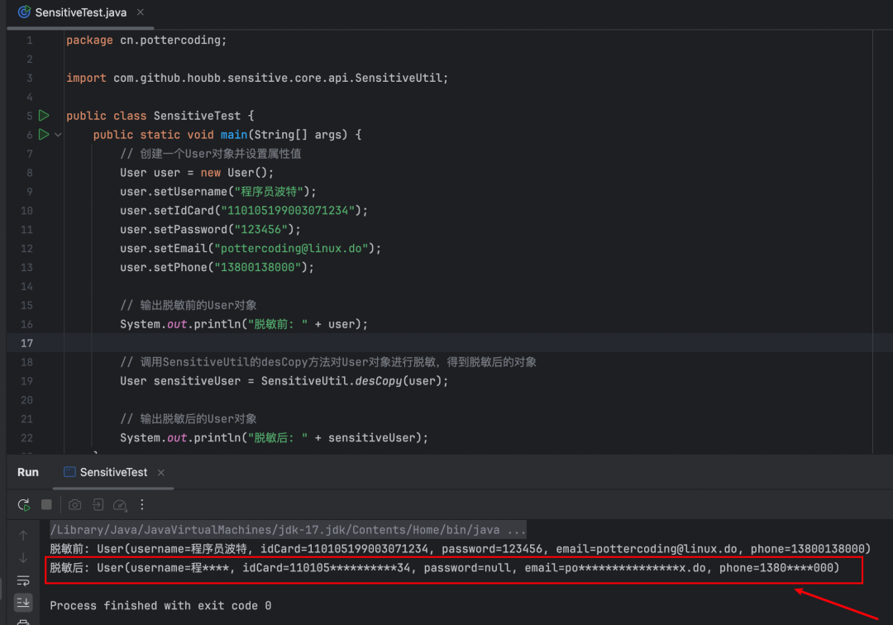Image resolution: width=893 pixels, height=625 pixels.
Task: Move down the stack trace arrow
Action: click(x=23, y=558)
